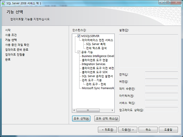The width and height of the screenshot is (183, 137).
Task: Click the 업그레이드 상태(G) field
Action: coord(162,110)
